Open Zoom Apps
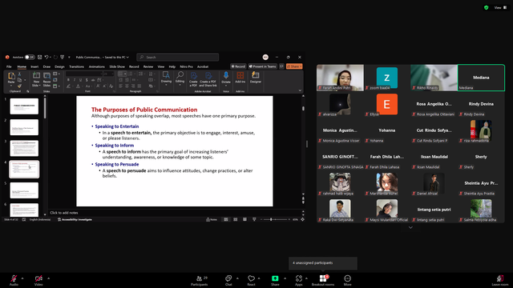Screen dimensions: 513x288 coord(299,280)
